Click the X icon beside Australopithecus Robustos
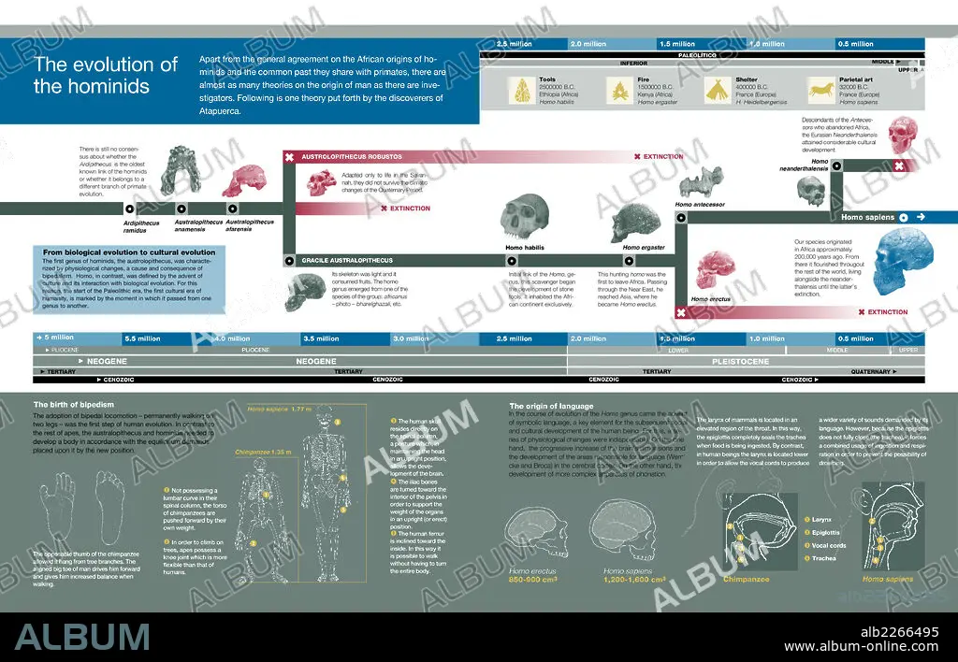958x662 pixels. pyautogui.click(x=290, y=157)
